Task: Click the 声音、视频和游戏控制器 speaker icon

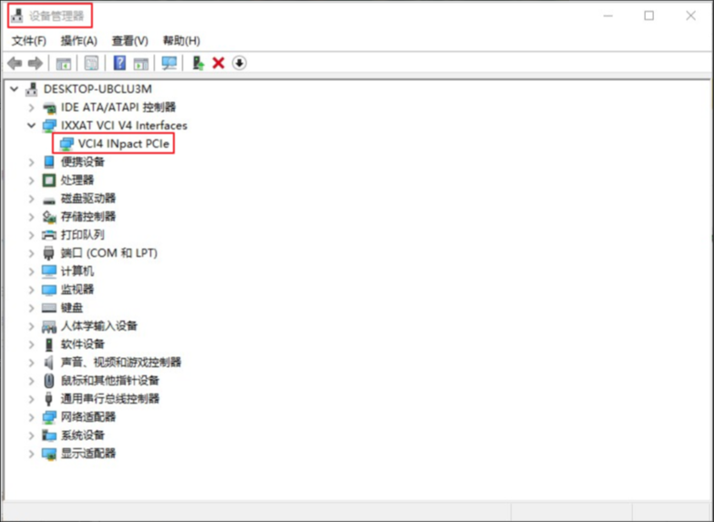Action: pos(49,363)
